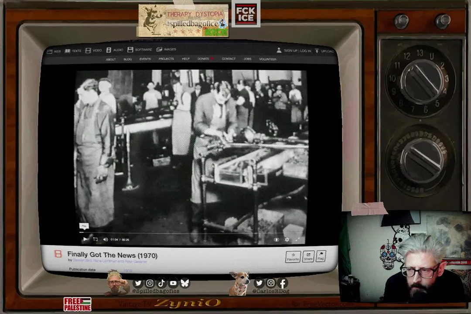
Task: Open the Stewart Bird author link
Action: tap(82, 260)
